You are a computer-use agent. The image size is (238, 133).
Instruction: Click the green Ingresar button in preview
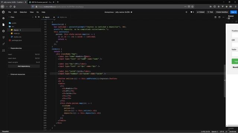[235, 61]
